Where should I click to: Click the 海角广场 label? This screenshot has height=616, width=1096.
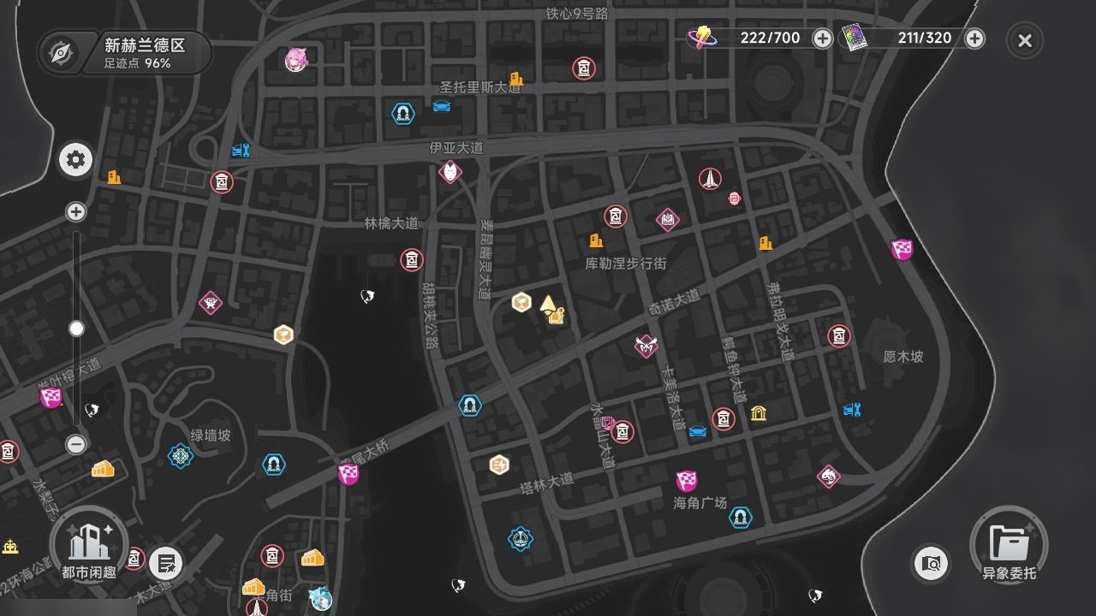[x=700, y=502]
